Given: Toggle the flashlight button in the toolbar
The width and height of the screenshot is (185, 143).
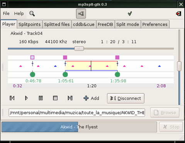Looking at the screenshot, I should [x=81, y=14].
